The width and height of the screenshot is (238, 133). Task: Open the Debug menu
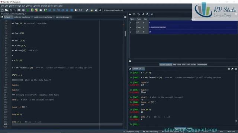[29, 6]
